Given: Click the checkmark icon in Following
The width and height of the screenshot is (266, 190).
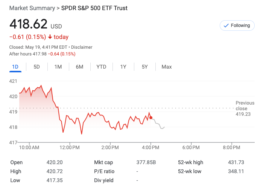Looking at the screenshot, I should [226, 25].
